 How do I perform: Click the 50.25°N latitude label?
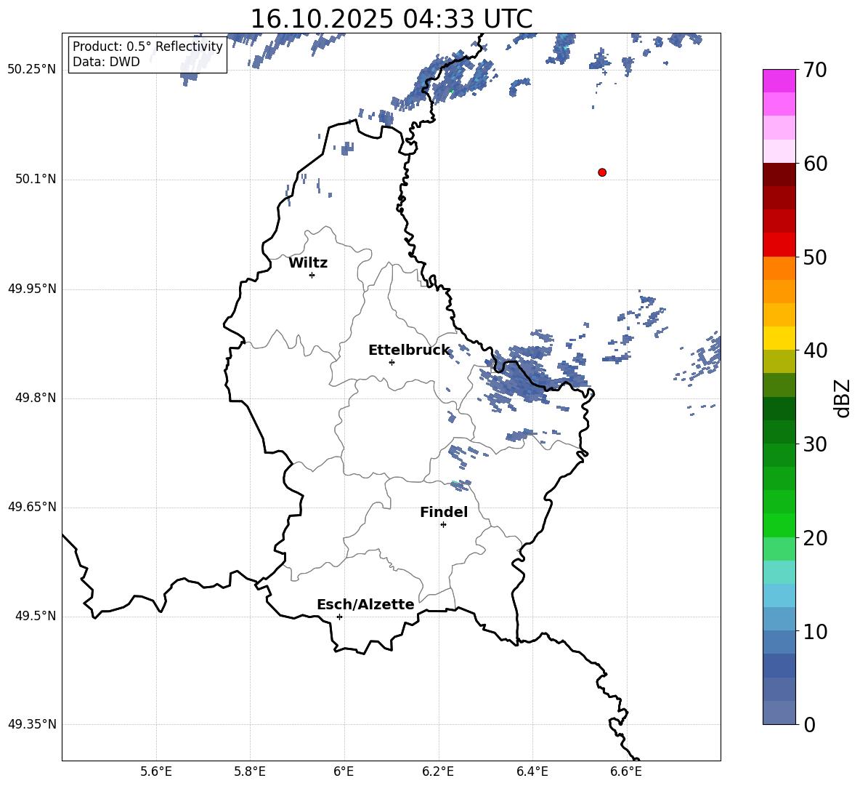(32, 70)
